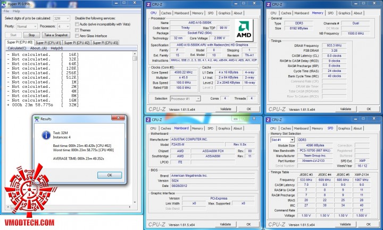Open the Memory tab in the Mainboard window
This screenshot has width=383, height=230.
pyautogui.click(x=197, y=128)
